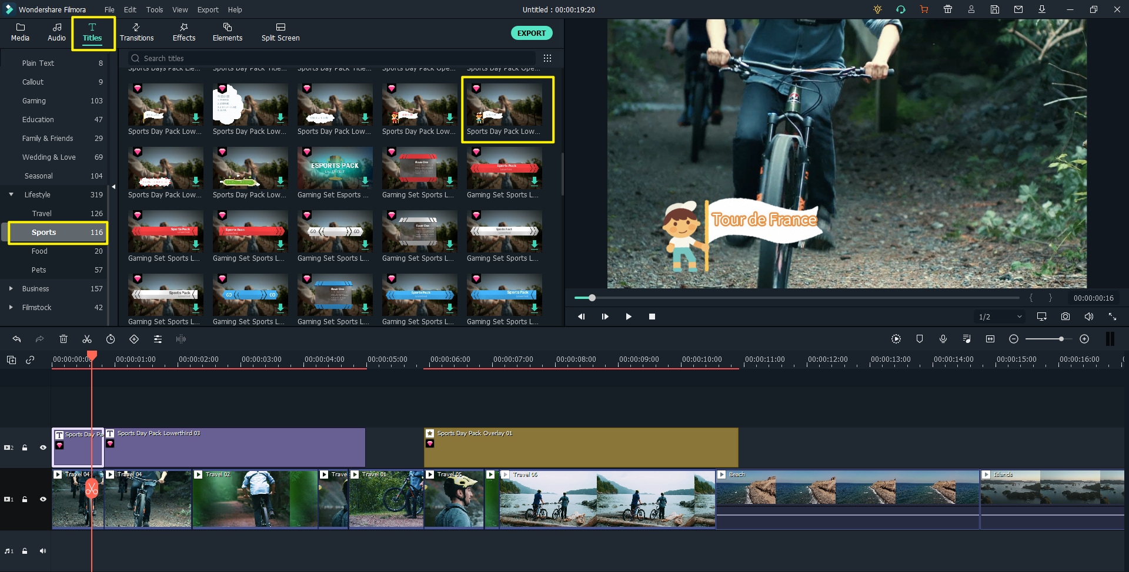Select Sports Day Pack Overlay 01 clip
Screen dimensions: 1129x572
(x=581, y=447)
